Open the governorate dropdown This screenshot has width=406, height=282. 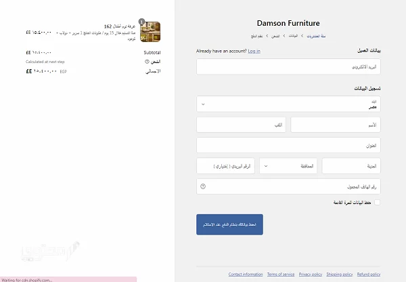[x=288, y=166]
